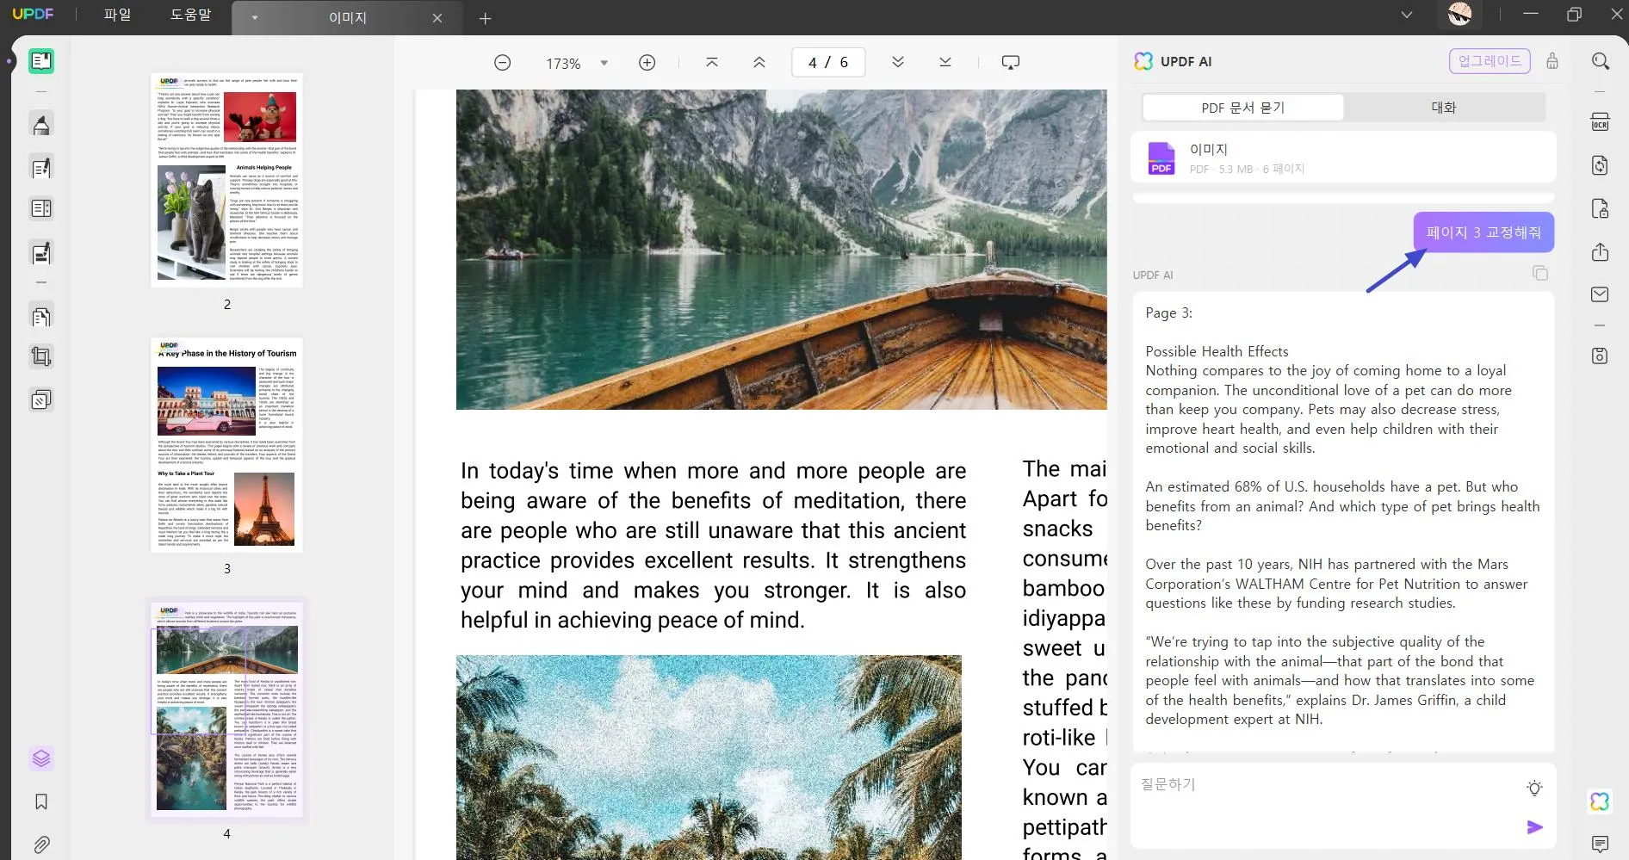Add a new tab
Screen dimensions: 1629x860
coord(486,18)
